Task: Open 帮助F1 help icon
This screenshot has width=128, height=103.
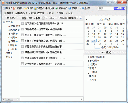Action: coord(70,8)
